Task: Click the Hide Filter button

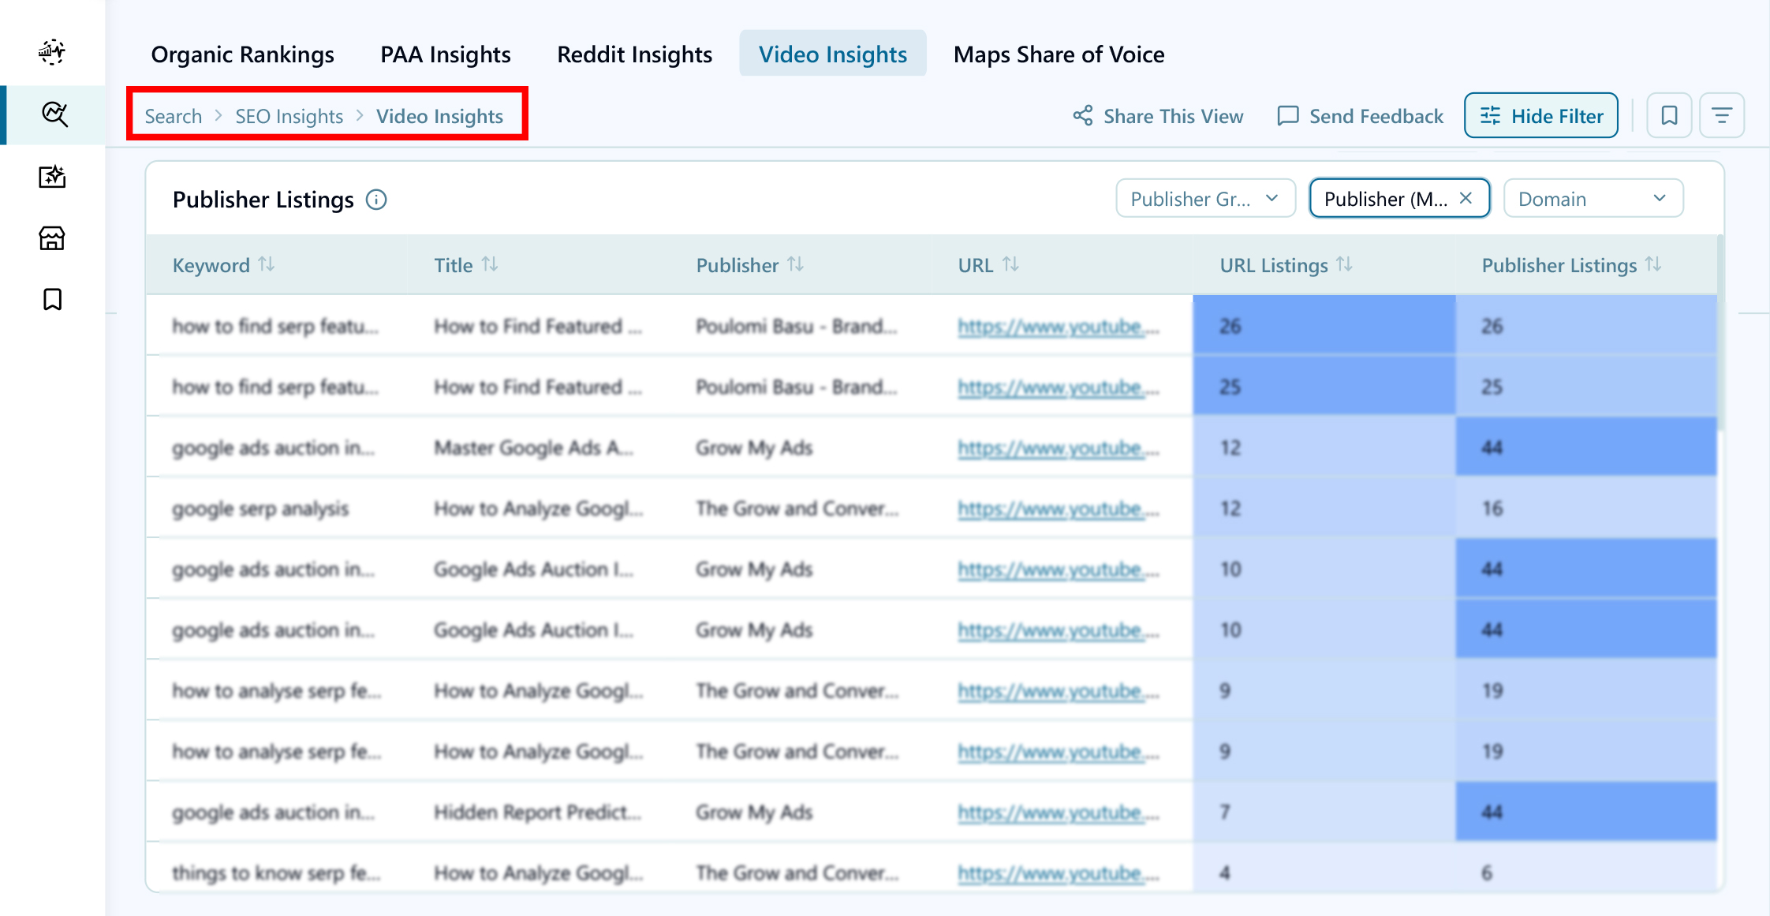Action: [1541, 116]
